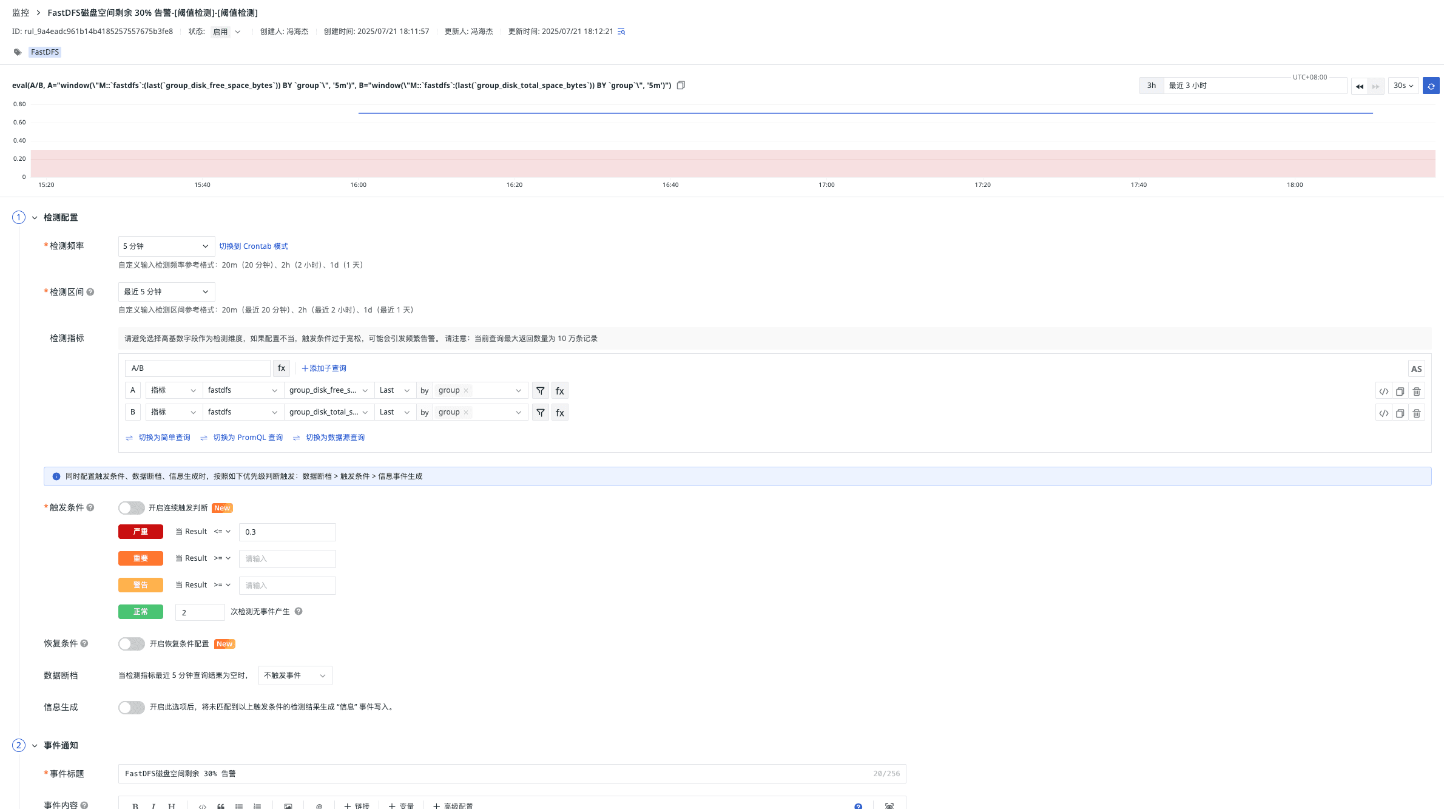Image resolution: width=1444 pixels, height=809 pixels.
Task: Click the blue refresh chart button
Action: point(1431,86)
